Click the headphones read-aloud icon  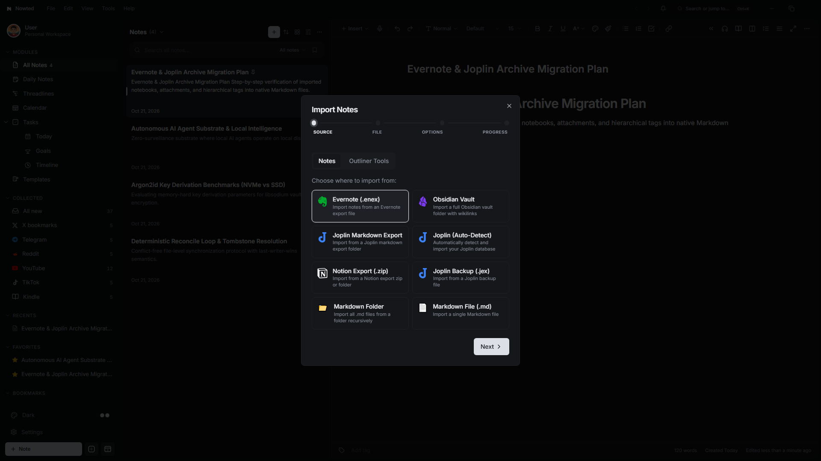(725, 29)
